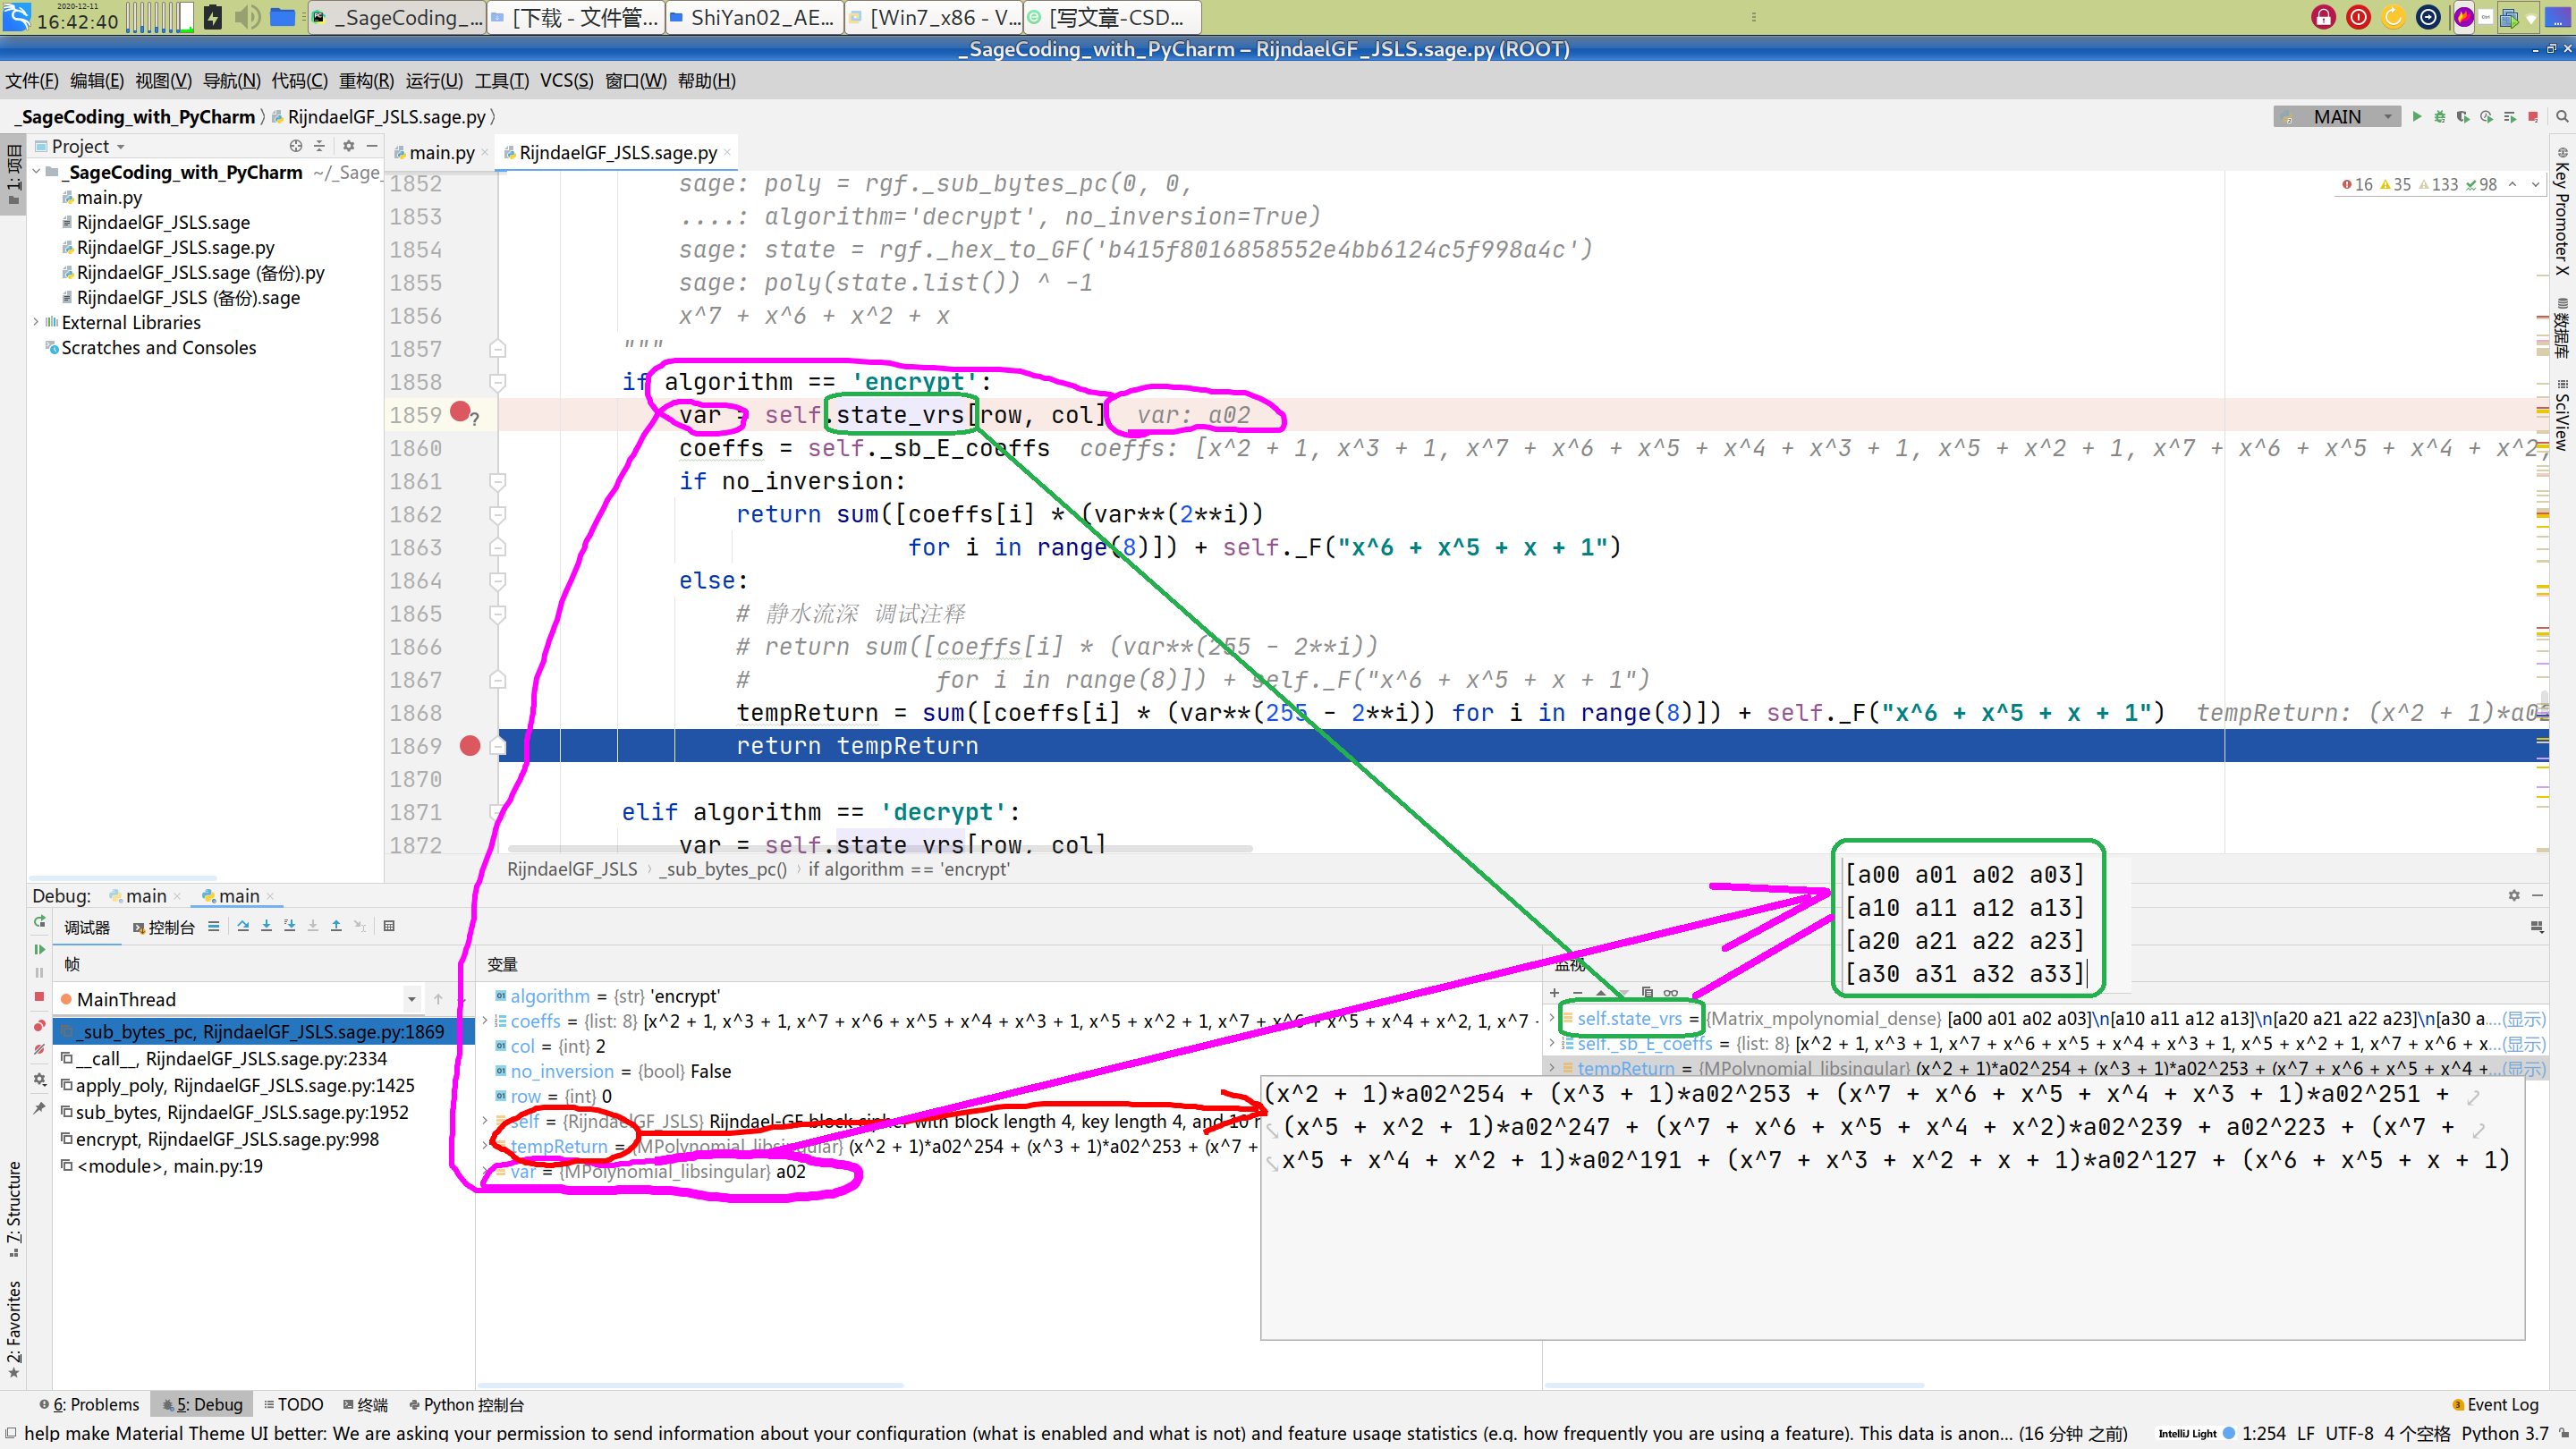The width and height of the screenshot is (2576, 1449).
Task: Expand the External Libraries tree node
Action: click(x=36, y=322)
